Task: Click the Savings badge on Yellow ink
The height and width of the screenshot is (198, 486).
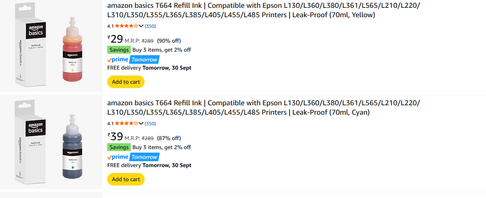Action: coord(119,50)
